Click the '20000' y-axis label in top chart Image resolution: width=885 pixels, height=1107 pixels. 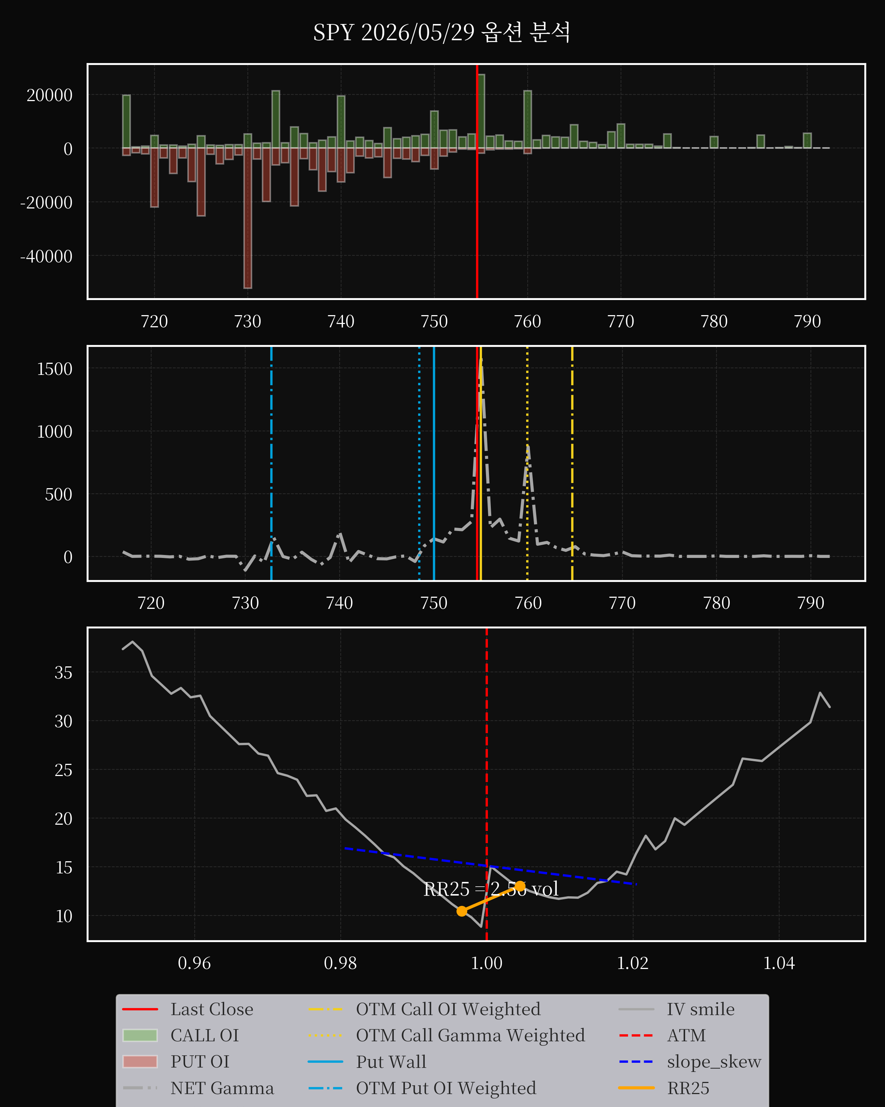(50, 95)
